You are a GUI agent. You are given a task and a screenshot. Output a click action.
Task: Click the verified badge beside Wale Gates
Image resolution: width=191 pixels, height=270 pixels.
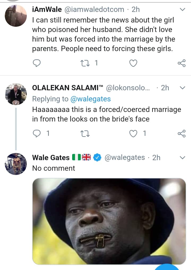[97, 157]
